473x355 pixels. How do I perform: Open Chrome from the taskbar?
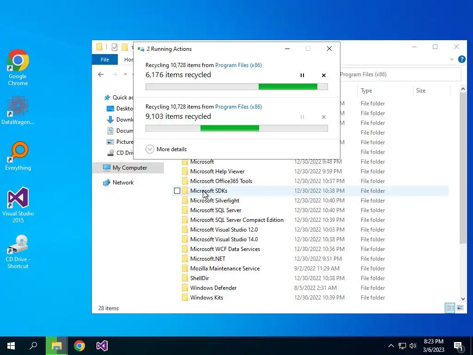pos(79,346)
